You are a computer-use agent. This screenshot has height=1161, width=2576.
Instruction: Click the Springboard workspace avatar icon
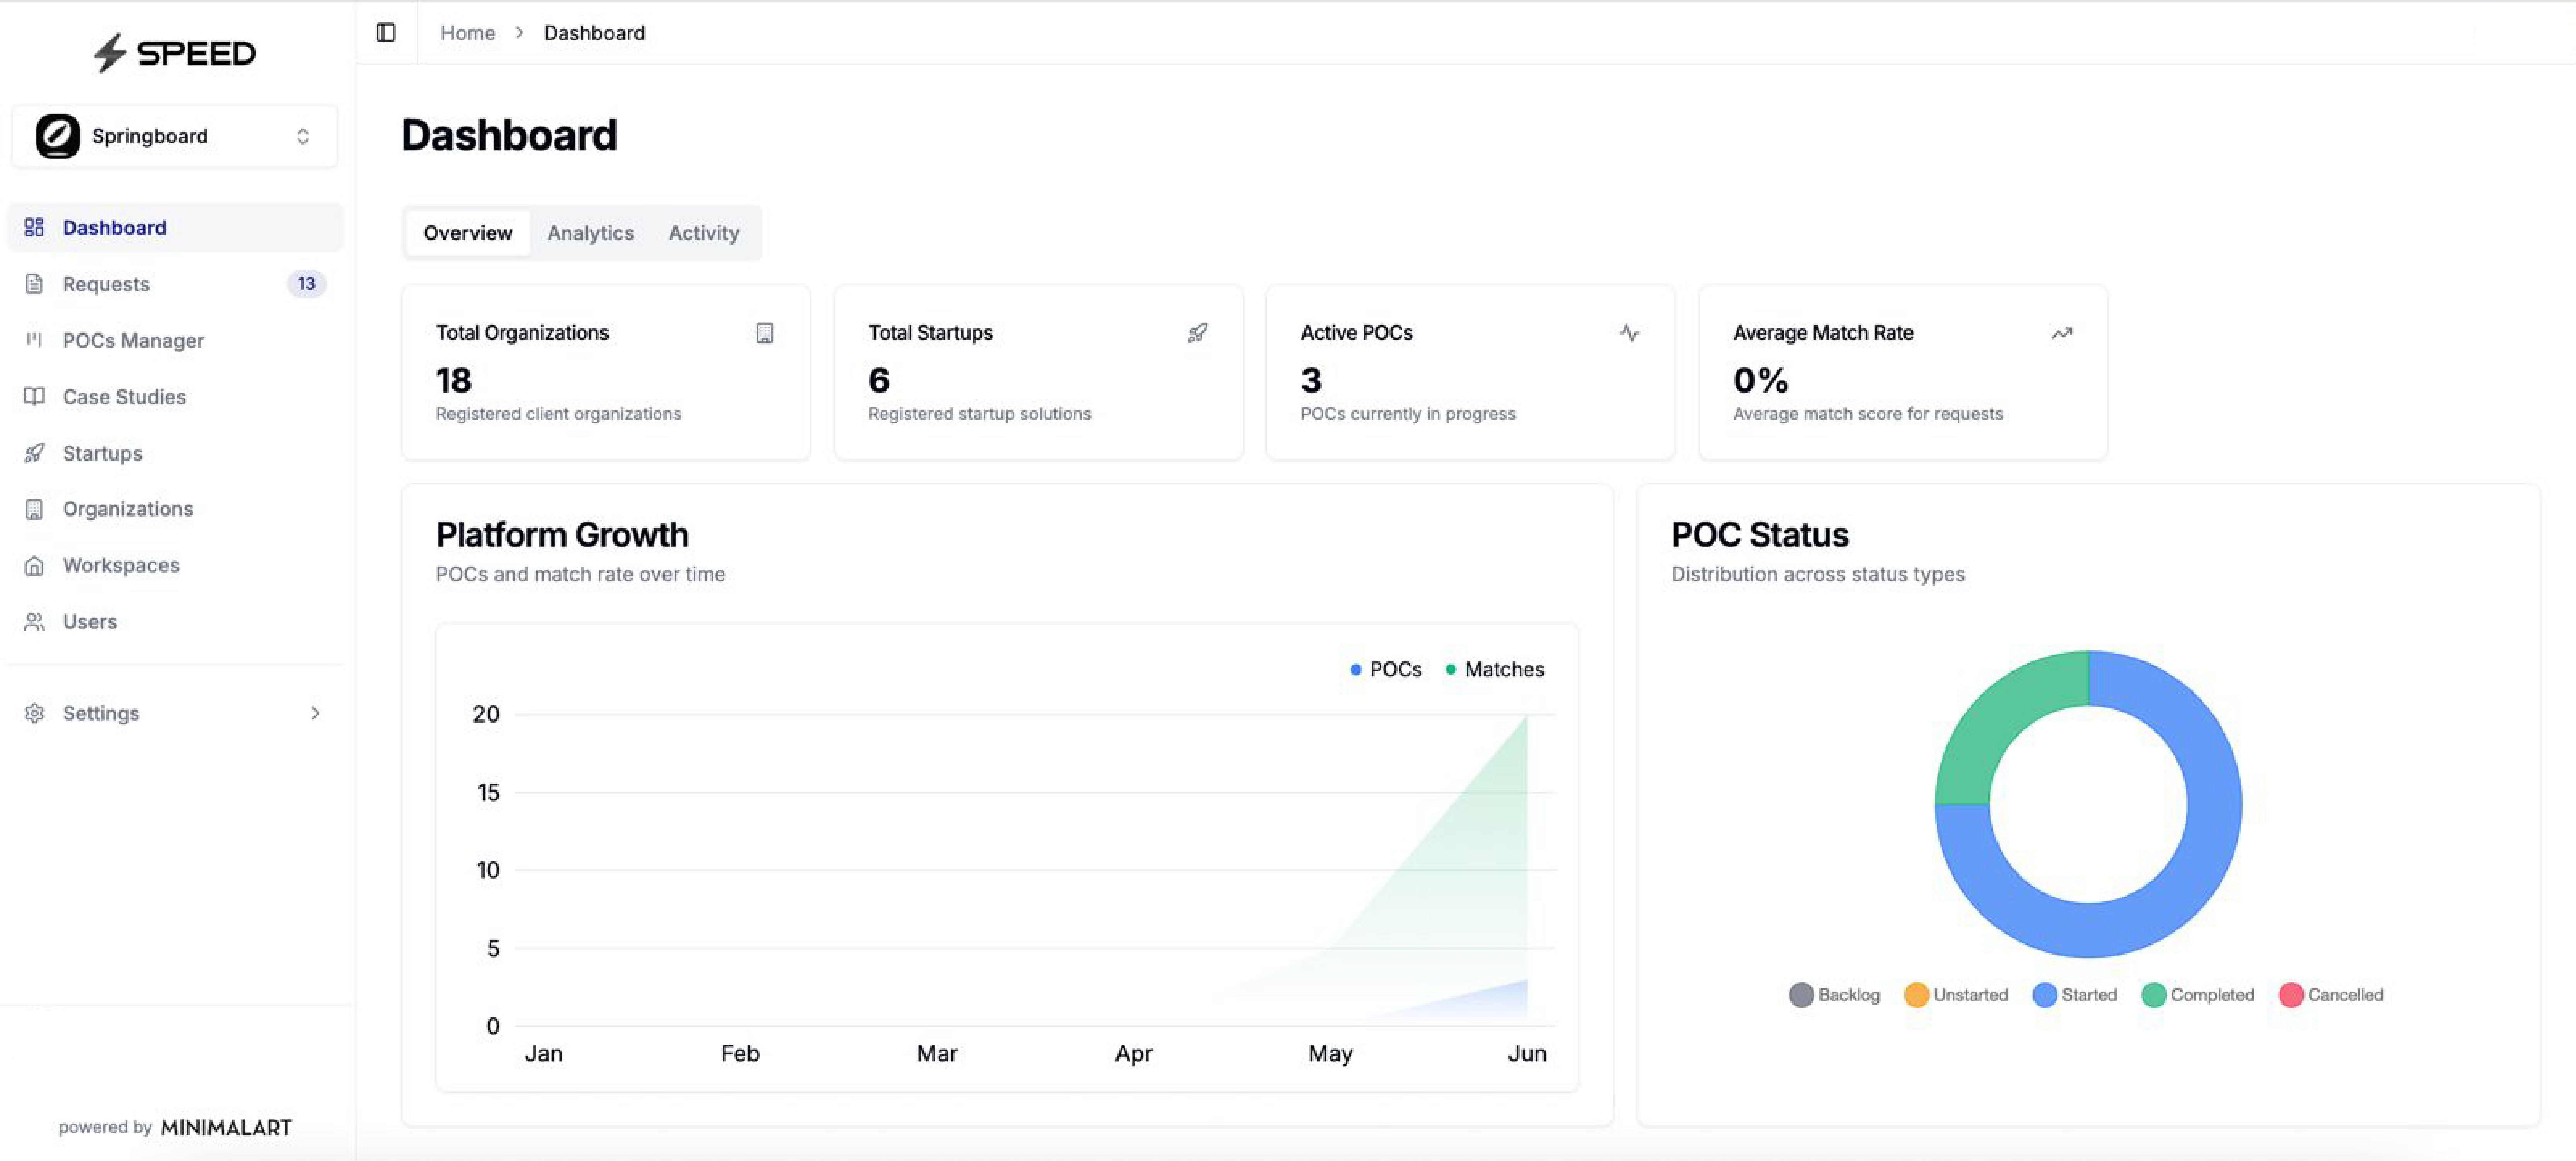click(x=58, y=136)
